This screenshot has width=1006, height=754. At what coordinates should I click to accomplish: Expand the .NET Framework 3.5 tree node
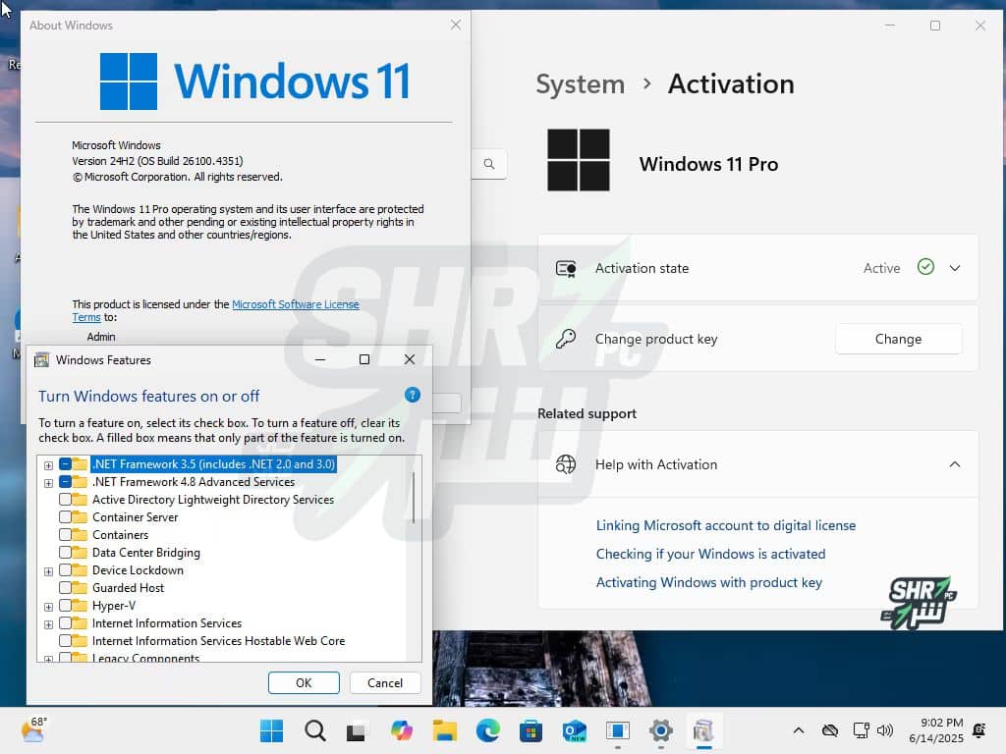click(48, 464)
